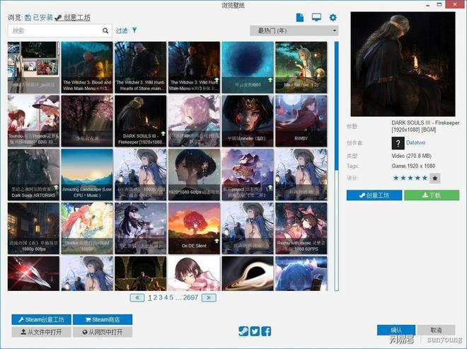
Task: Open the filter funnel icon
Action: click(x=134, y=30)
